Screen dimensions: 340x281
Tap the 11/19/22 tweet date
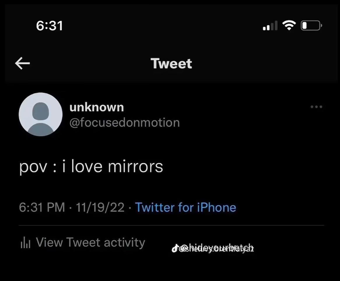tap(100, 207)
